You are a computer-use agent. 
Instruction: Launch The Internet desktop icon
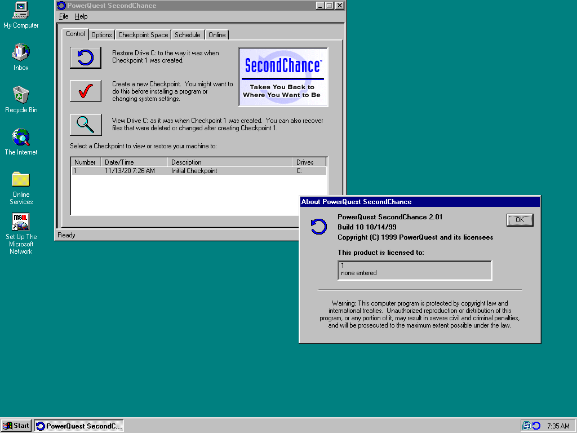(x=21, y=138)
